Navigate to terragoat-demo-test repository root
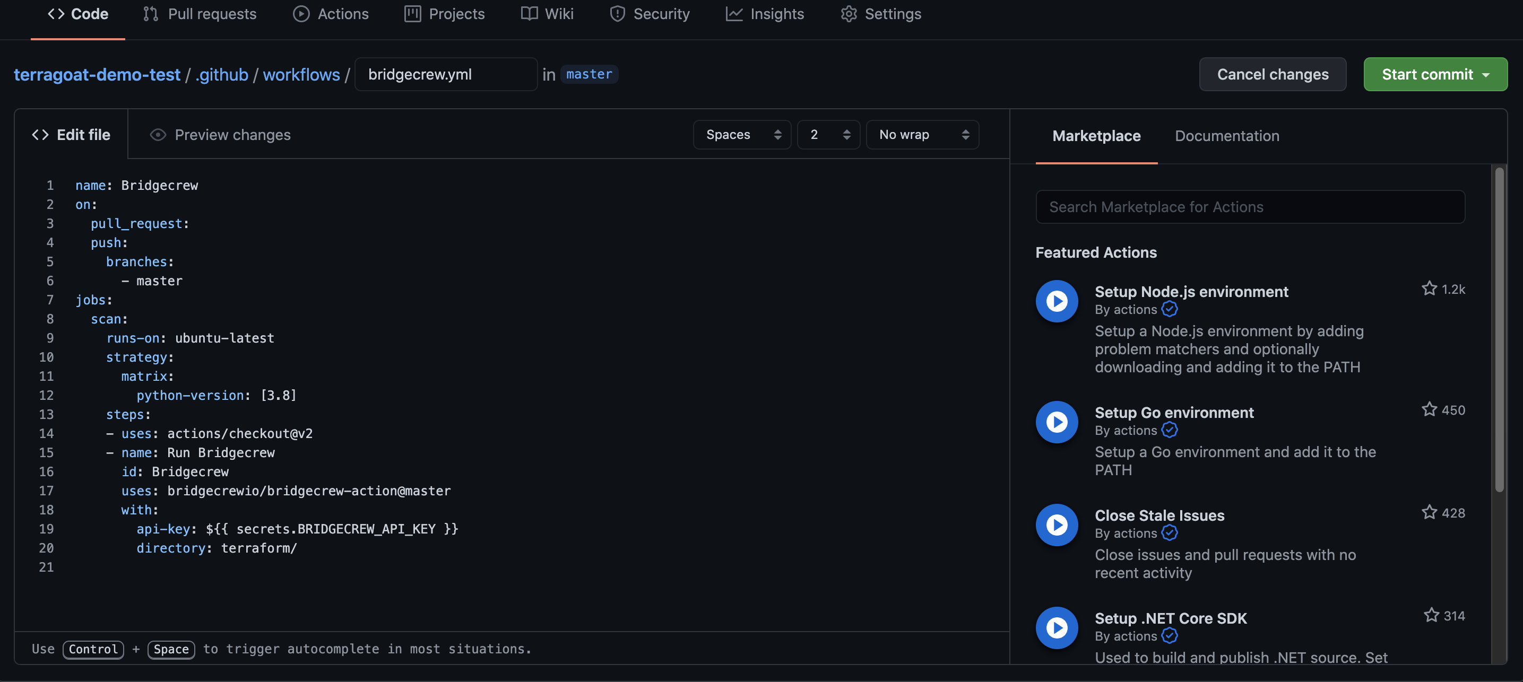Image resolution: width=1523 pixels, height=682 pixels. [x=97, y=74]
